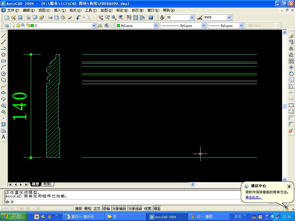
Task: Select the Revision Cloud tool
Action: point(3,80)
